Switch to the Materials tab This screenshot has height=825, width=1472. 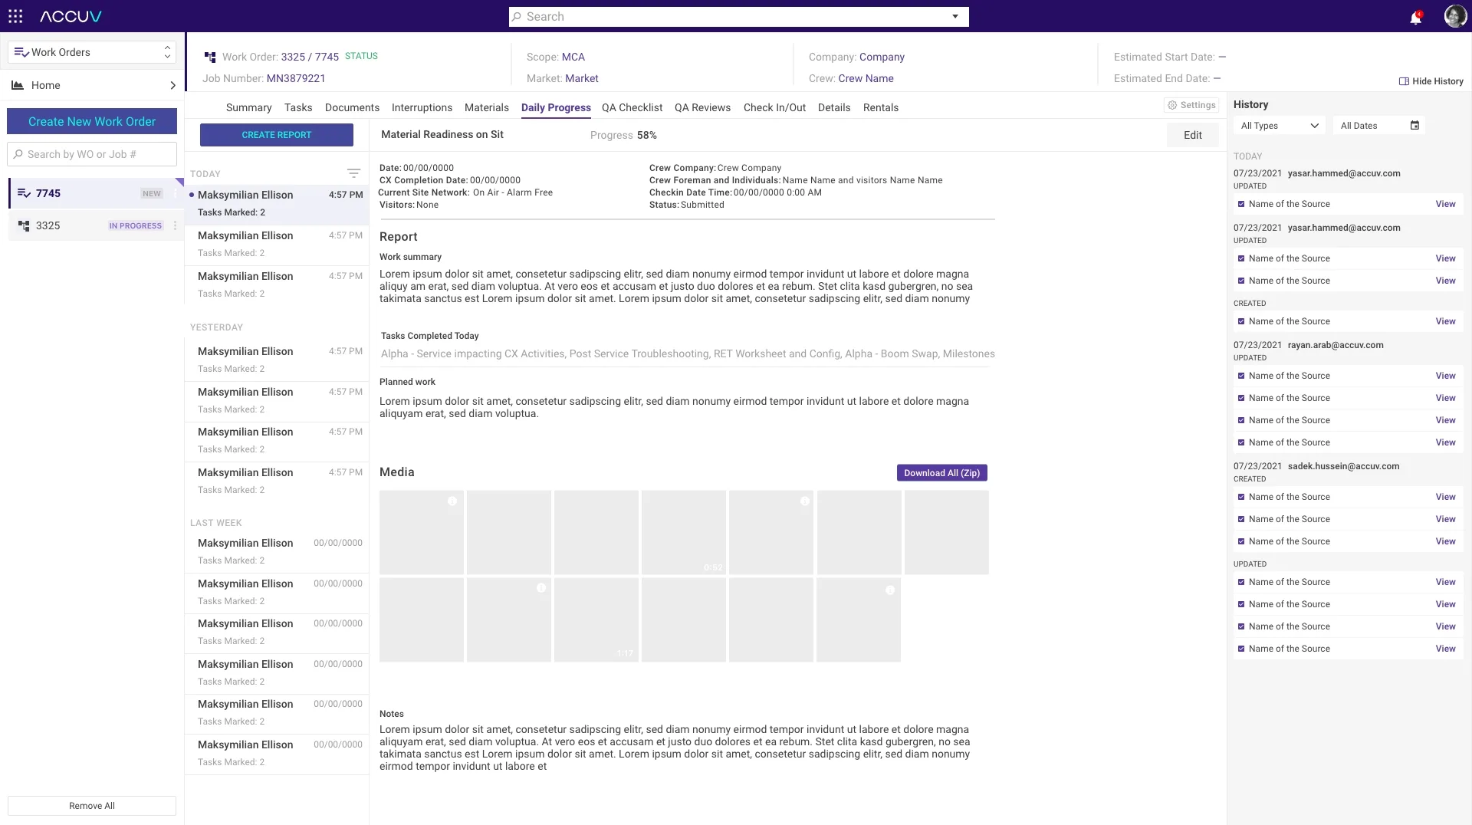pyautogui.click(x=487, y=107)
